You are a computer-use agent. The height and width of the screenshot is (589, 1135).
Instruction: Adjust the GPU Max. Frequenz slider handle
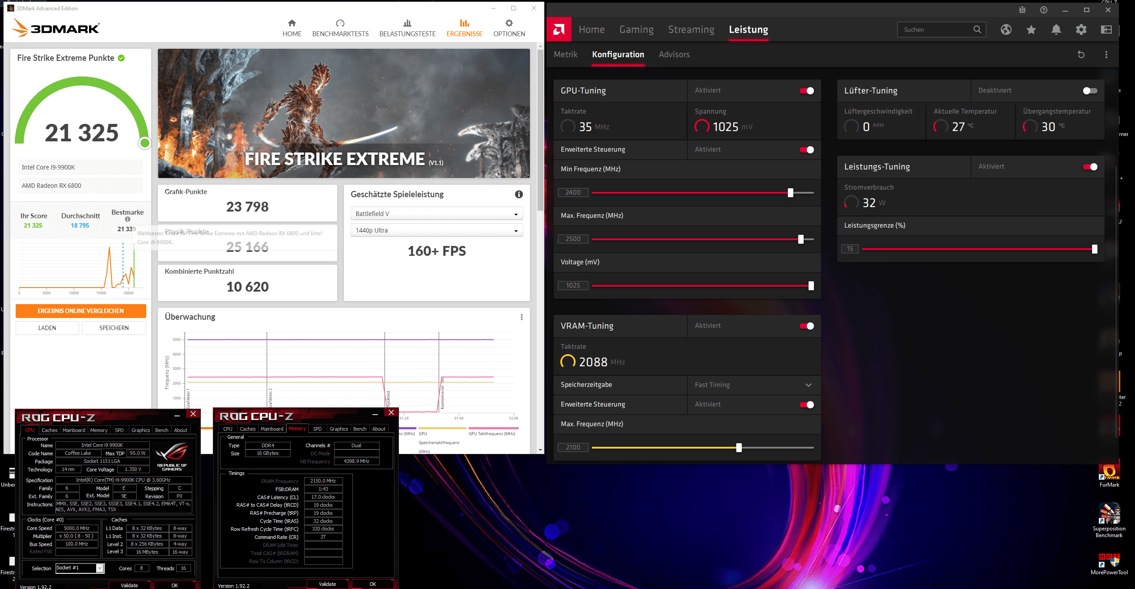pyautogui.click(x=800, y=239)
